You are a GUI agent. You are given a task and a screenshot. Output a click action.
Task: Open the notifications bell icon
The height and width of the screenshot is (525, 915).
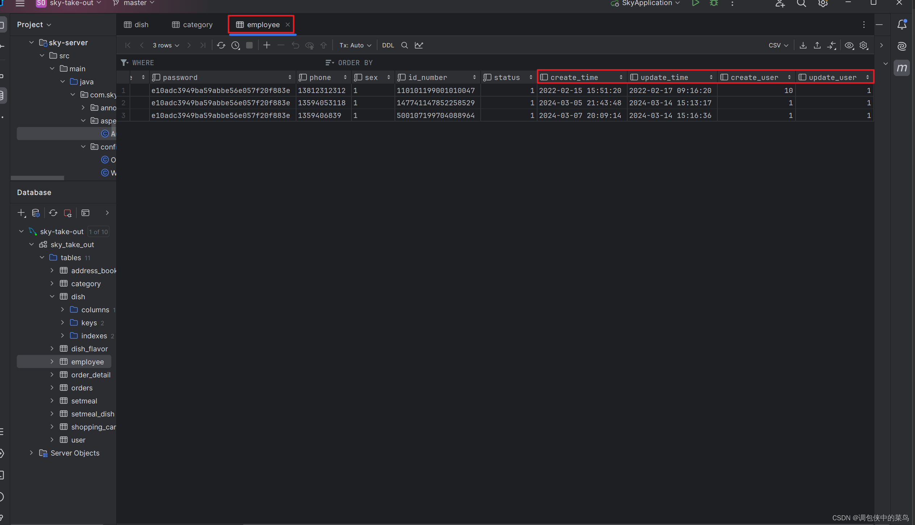pyautogui.click(x=902, y=25)
